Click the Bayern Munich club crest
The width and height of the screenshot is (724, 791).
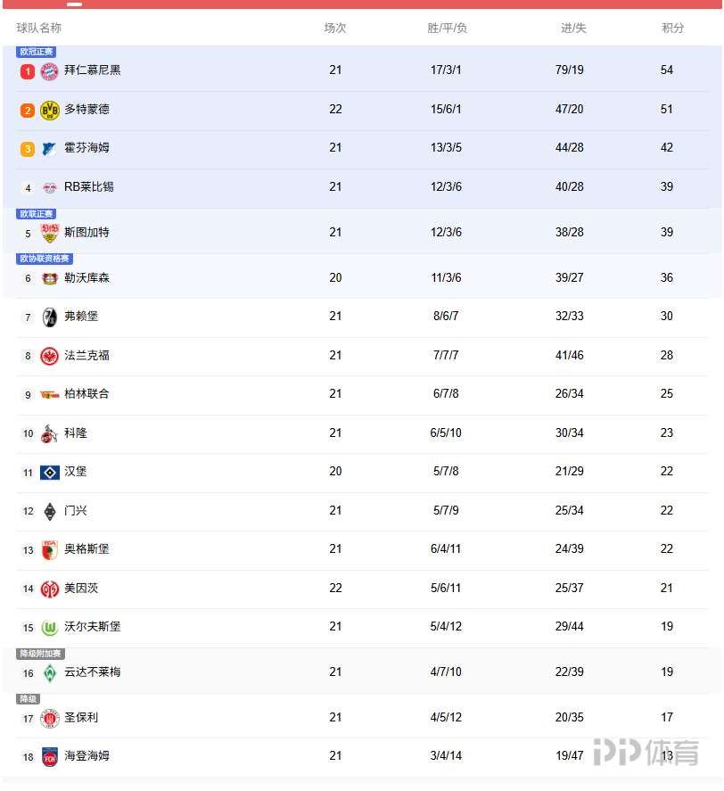(x=50, y=70)
